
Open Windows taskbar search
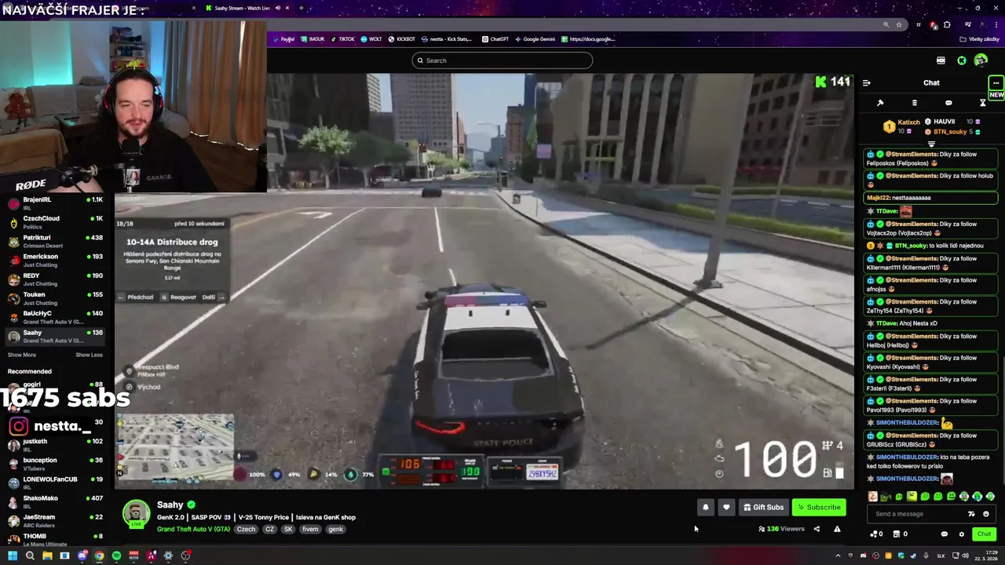[30, 556]
